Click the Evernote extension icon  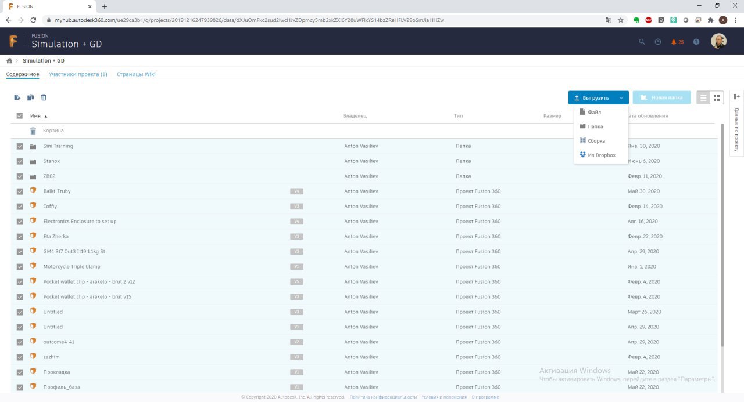pyautogui.click(x=636, y=20)
